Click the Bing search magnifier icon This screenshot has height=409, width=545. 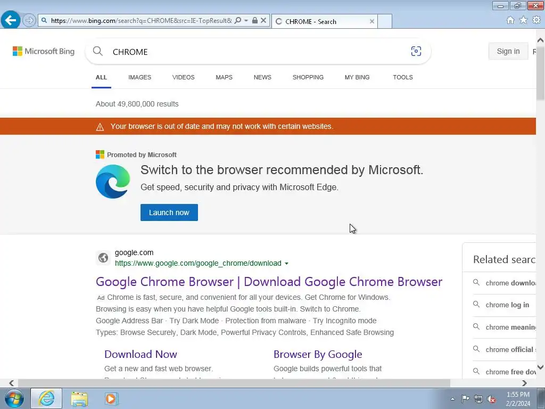98,51
